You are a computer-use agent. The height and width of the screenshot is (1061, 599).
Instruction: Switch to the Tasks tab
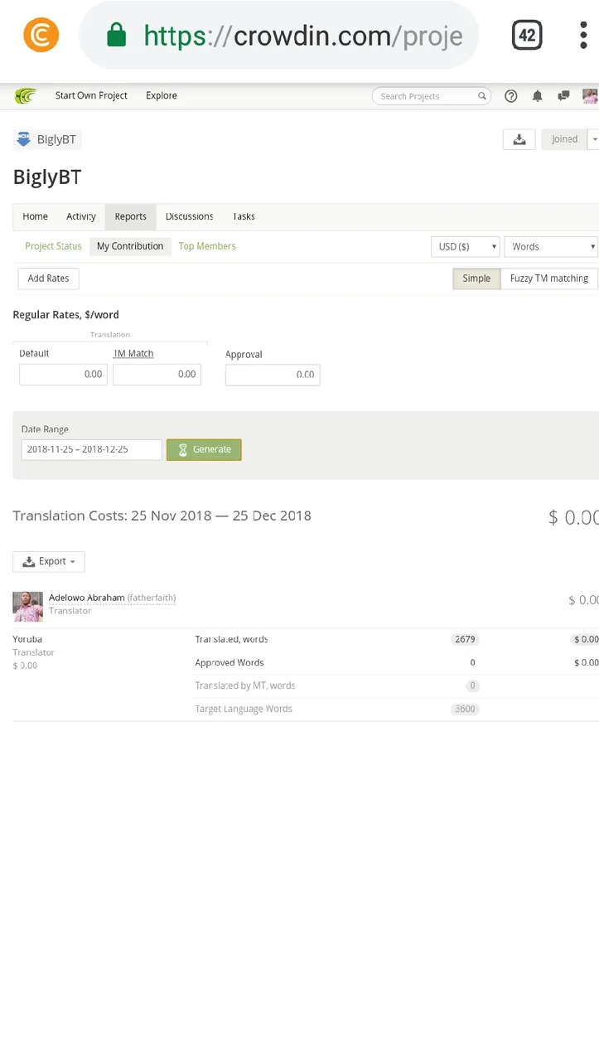tap(244, 216)
